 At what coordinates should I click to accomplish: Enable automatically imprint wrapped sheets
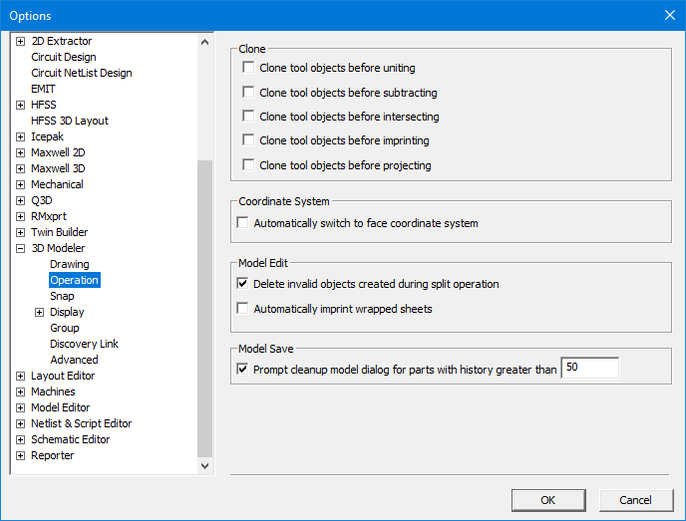242,309
